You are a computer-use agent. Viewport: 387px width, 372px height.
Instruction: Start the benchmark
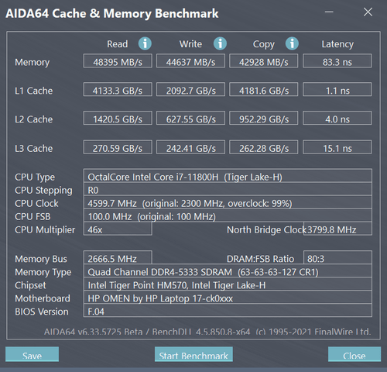[193, 354]
